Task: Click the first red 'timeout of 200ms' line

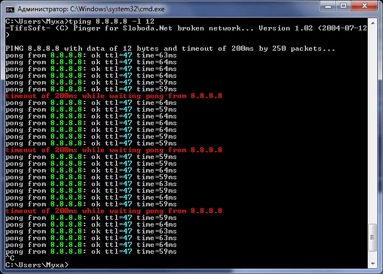Action: coord(114,96)
